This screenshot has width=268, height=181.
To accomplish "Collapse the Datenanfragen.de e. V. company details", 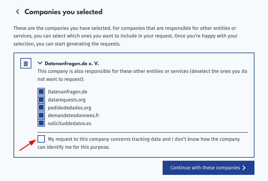I will coord(40,63).
